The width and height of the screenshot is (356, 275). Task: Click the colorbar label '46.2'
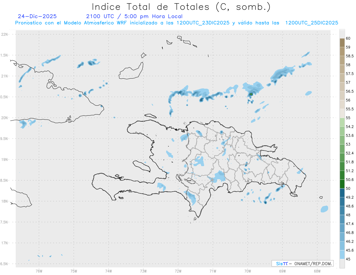coord(349,241)
